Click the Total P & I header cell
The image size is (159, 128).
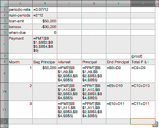click(143, 62)
